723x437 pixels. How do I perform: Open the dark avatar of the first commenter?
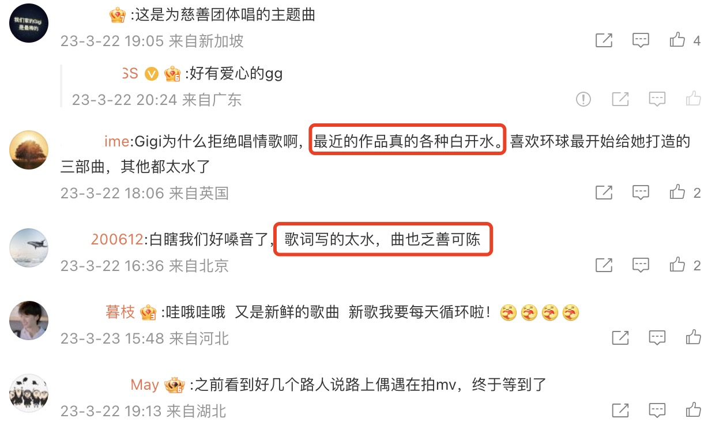(29, 23)
